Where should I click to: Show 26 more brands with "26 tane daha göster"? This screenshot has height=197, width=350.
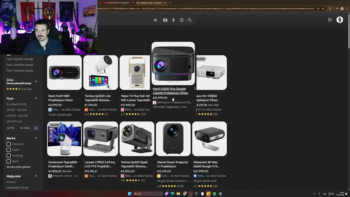(x=19, y=167)
